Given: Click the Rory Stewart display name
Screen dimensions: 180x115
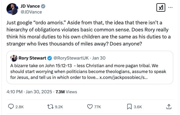Looking at the screenshot, I should [x=32, y=58].
